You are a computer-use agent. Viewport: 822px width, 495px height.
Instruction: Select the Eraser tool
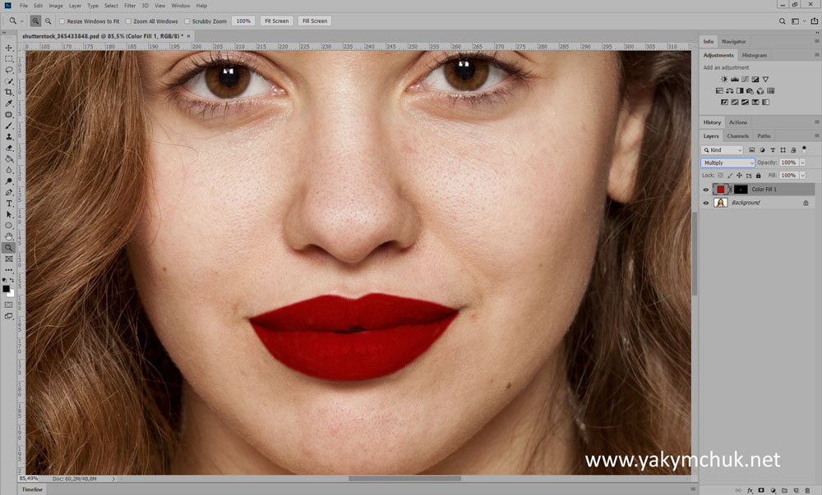(x=9, y=148)
